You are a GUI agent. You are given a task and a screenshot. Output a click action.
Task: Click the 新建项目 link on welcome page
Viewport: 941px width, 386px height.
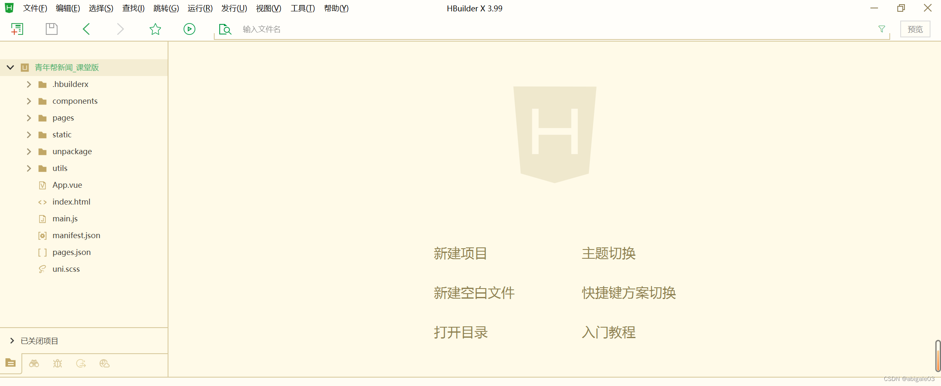(460, 253)
